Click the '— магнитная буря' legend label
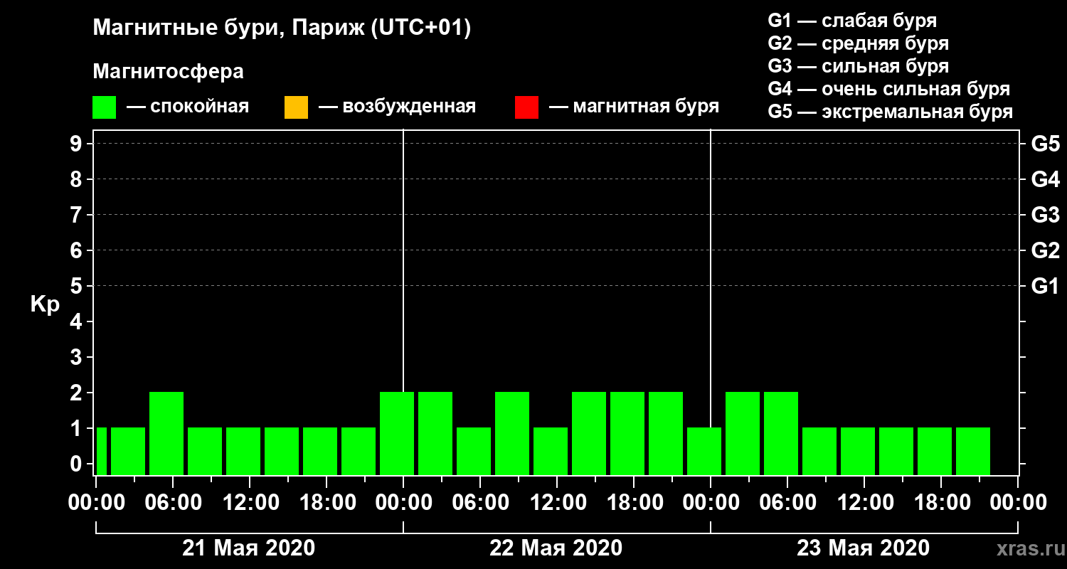The width and height of the screenshot is (1067, 569). click(634, 107)
